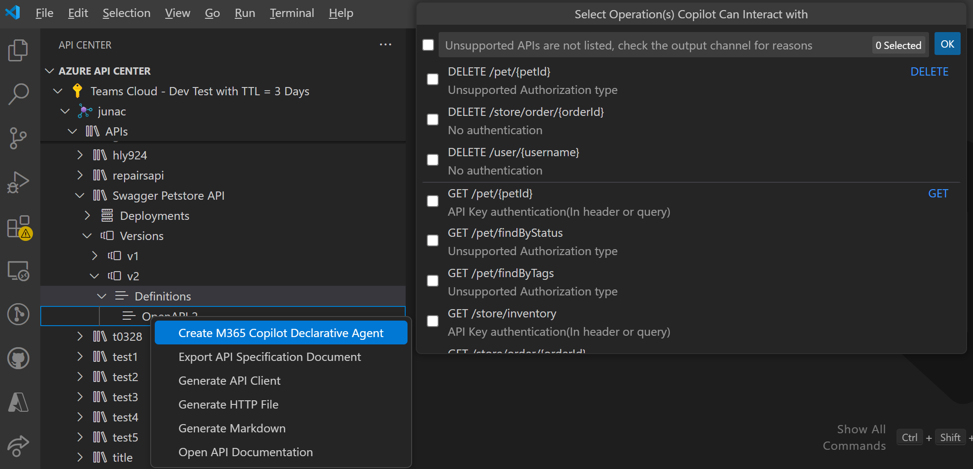Viewport: 973px width, 469px height.
Task: Click the VS Code logo icon
Action: tap(12, 12)
